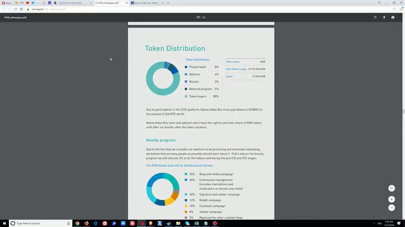Open Microsoft Edge from taskbar
405x227 pixels.
coord(96,223)
